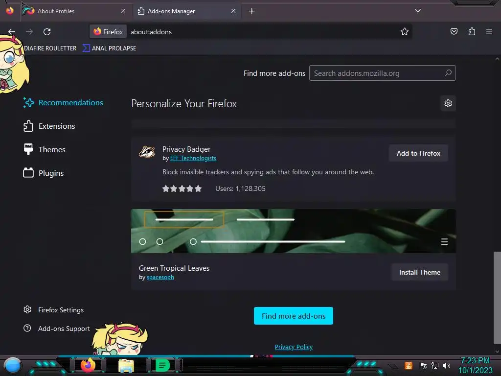Click the volume speaker tray icon
Viewport: 501px width, 376px height.
[x=447, y=365]
